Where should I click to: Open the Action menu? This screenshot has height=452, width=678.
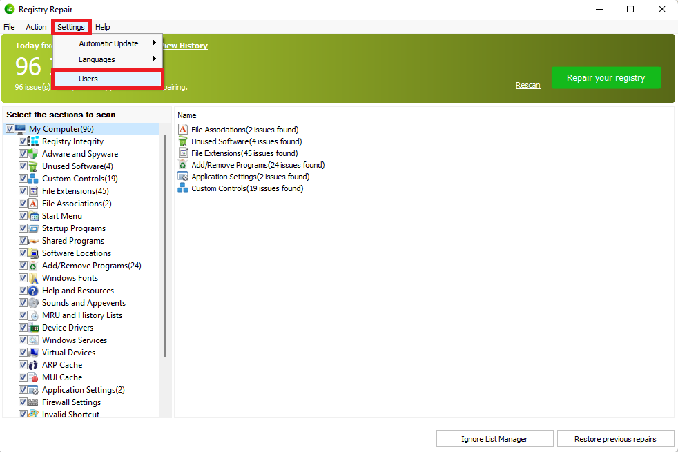(x=36, y=27)
